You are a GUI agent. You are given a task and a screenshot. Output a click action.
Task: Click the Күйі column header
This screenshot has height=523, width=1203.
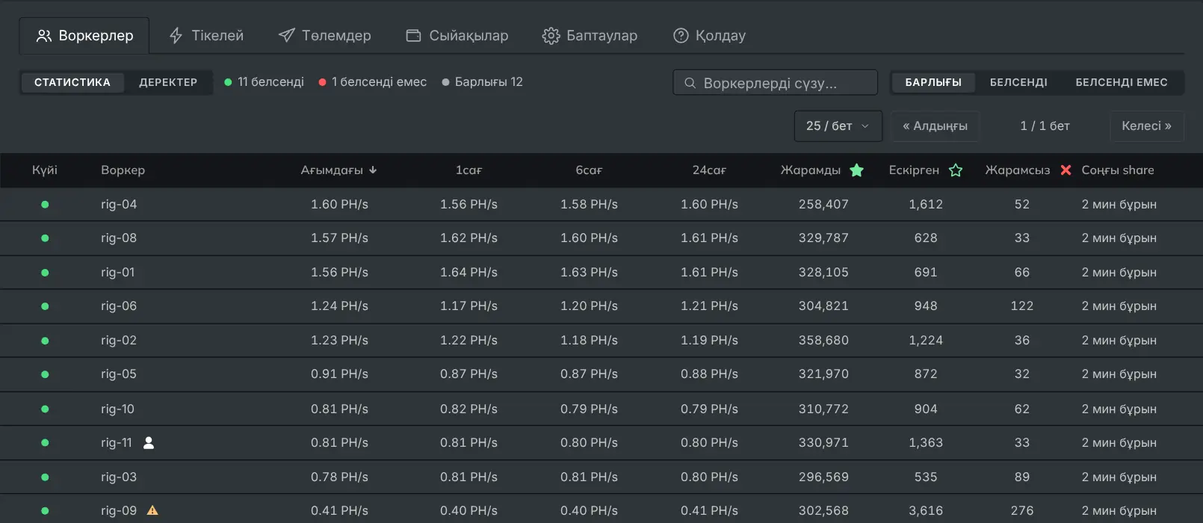coord(45,170)
